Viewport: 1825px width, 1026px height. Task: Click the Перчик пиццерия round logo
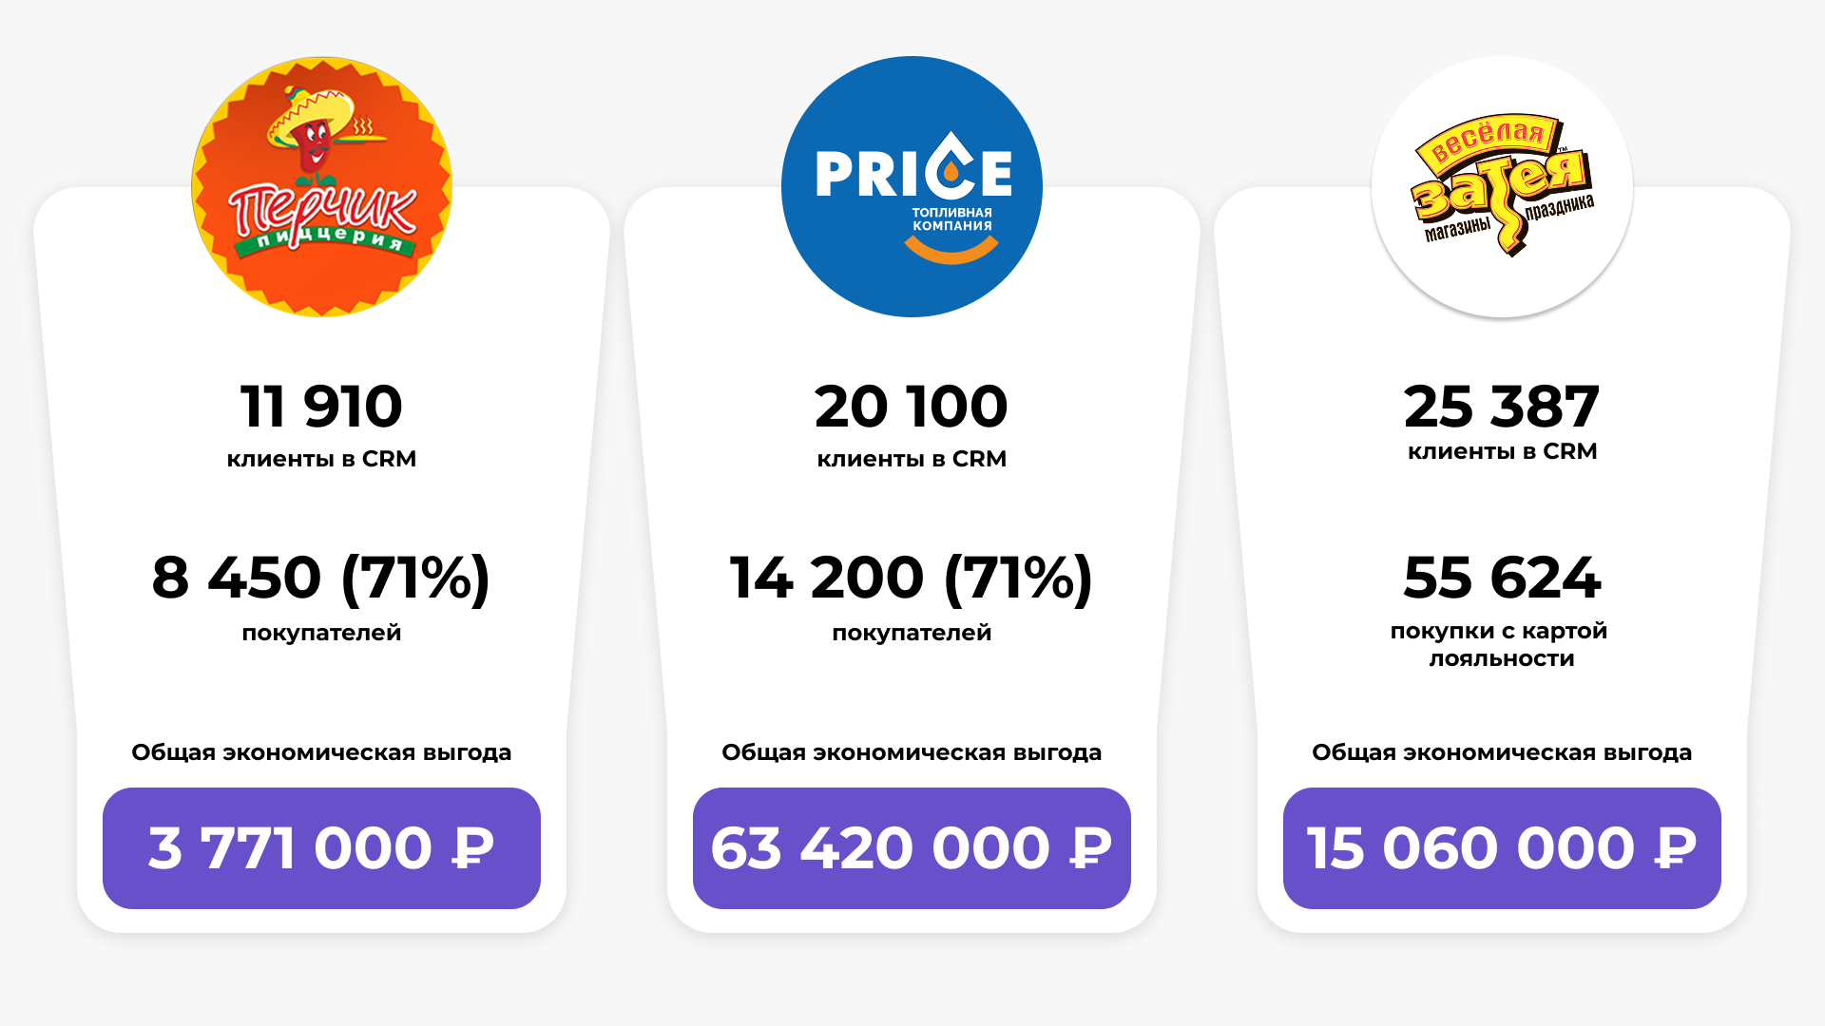tap(321, 186)
